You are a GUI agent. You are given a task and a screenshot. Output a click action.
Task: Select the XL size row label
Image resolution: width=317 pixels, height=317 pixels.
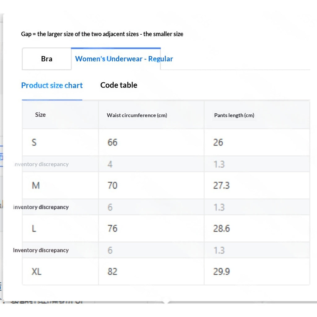37,271
